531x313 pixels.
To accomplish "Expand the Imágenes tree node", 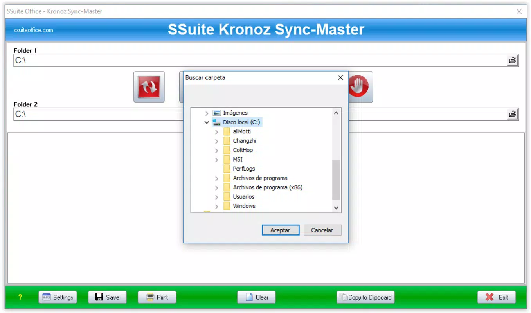I will tap(207, 113).
